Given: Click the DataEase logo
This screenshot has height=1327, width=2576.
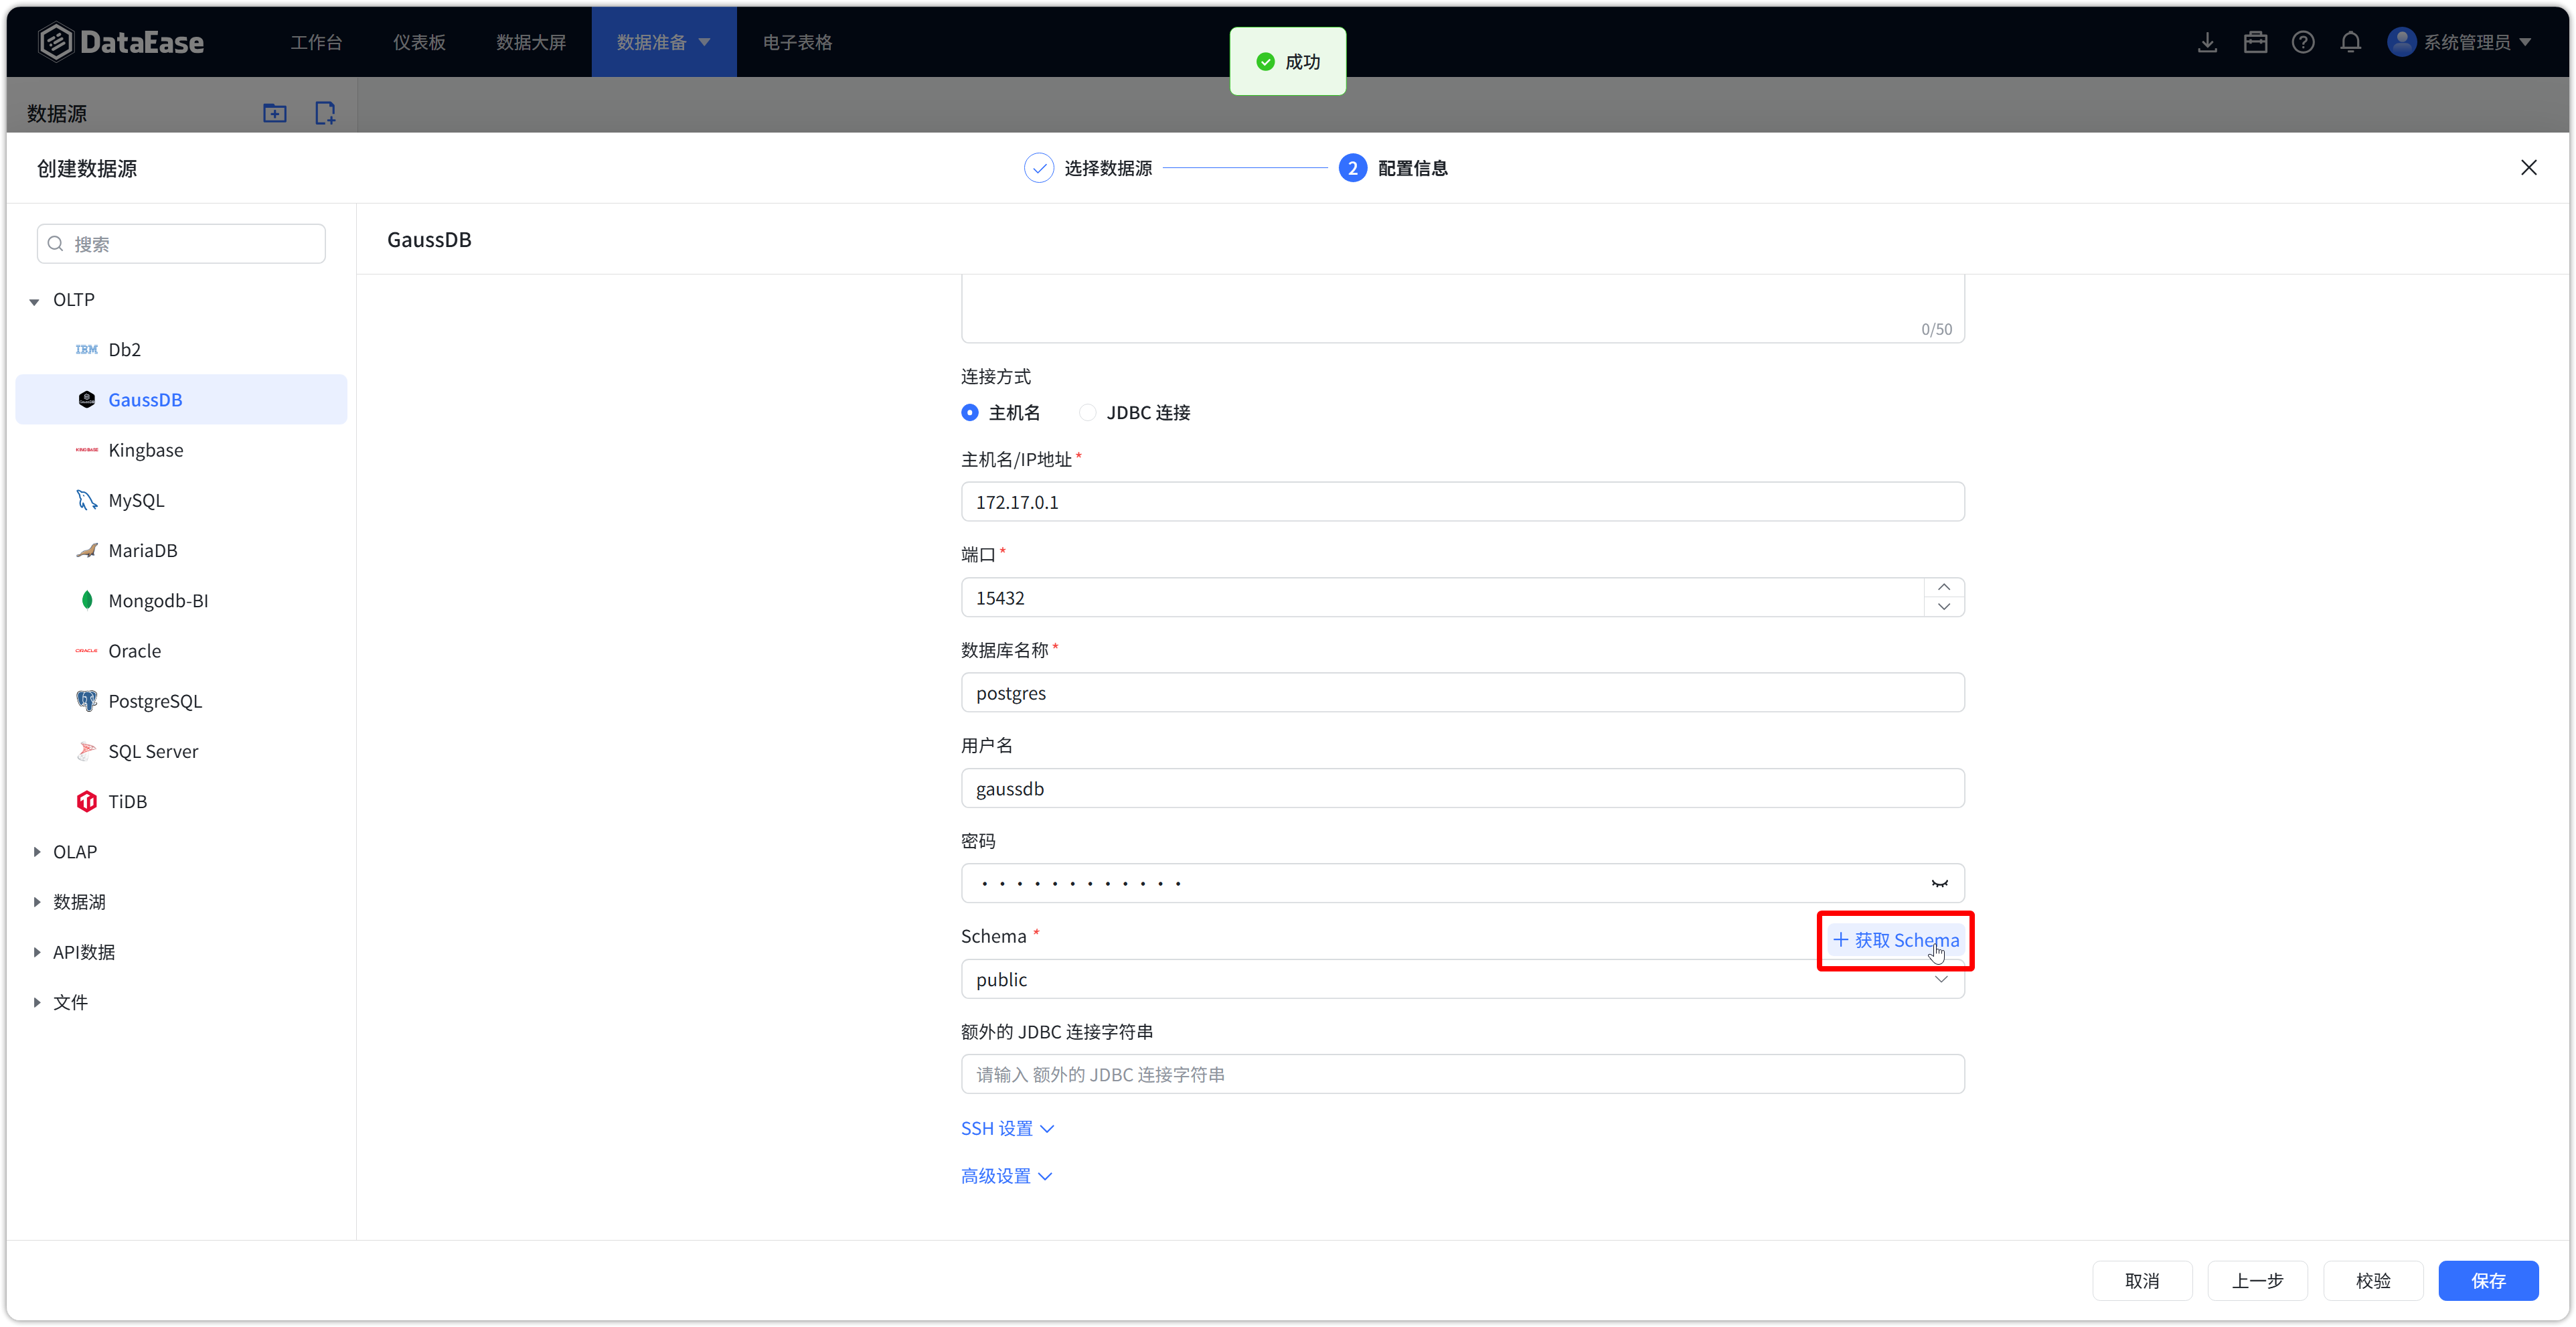Looking at the screenshot, I should tap(121, 42).
